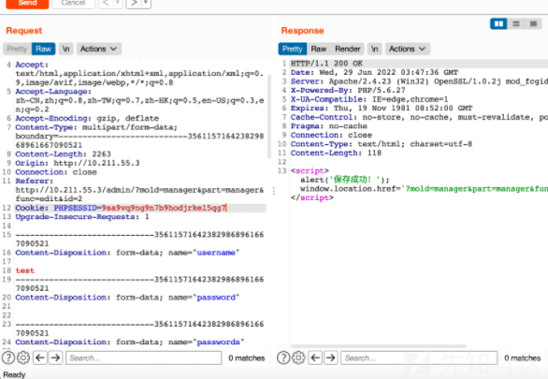The image size is (548, 379).
Task: Click the Accept-Encoding: gzip, deflate line
Action: tap(87, 118)
